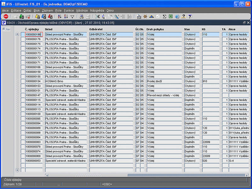
Task: Click Stav cell Doplněn for record 1000000174
Action: pos(192,49)
